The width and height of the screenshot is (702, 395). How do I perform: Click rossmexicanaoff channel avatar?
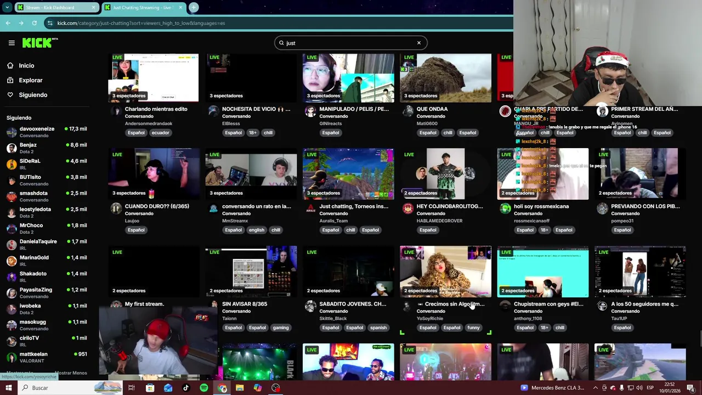point(505,208)
